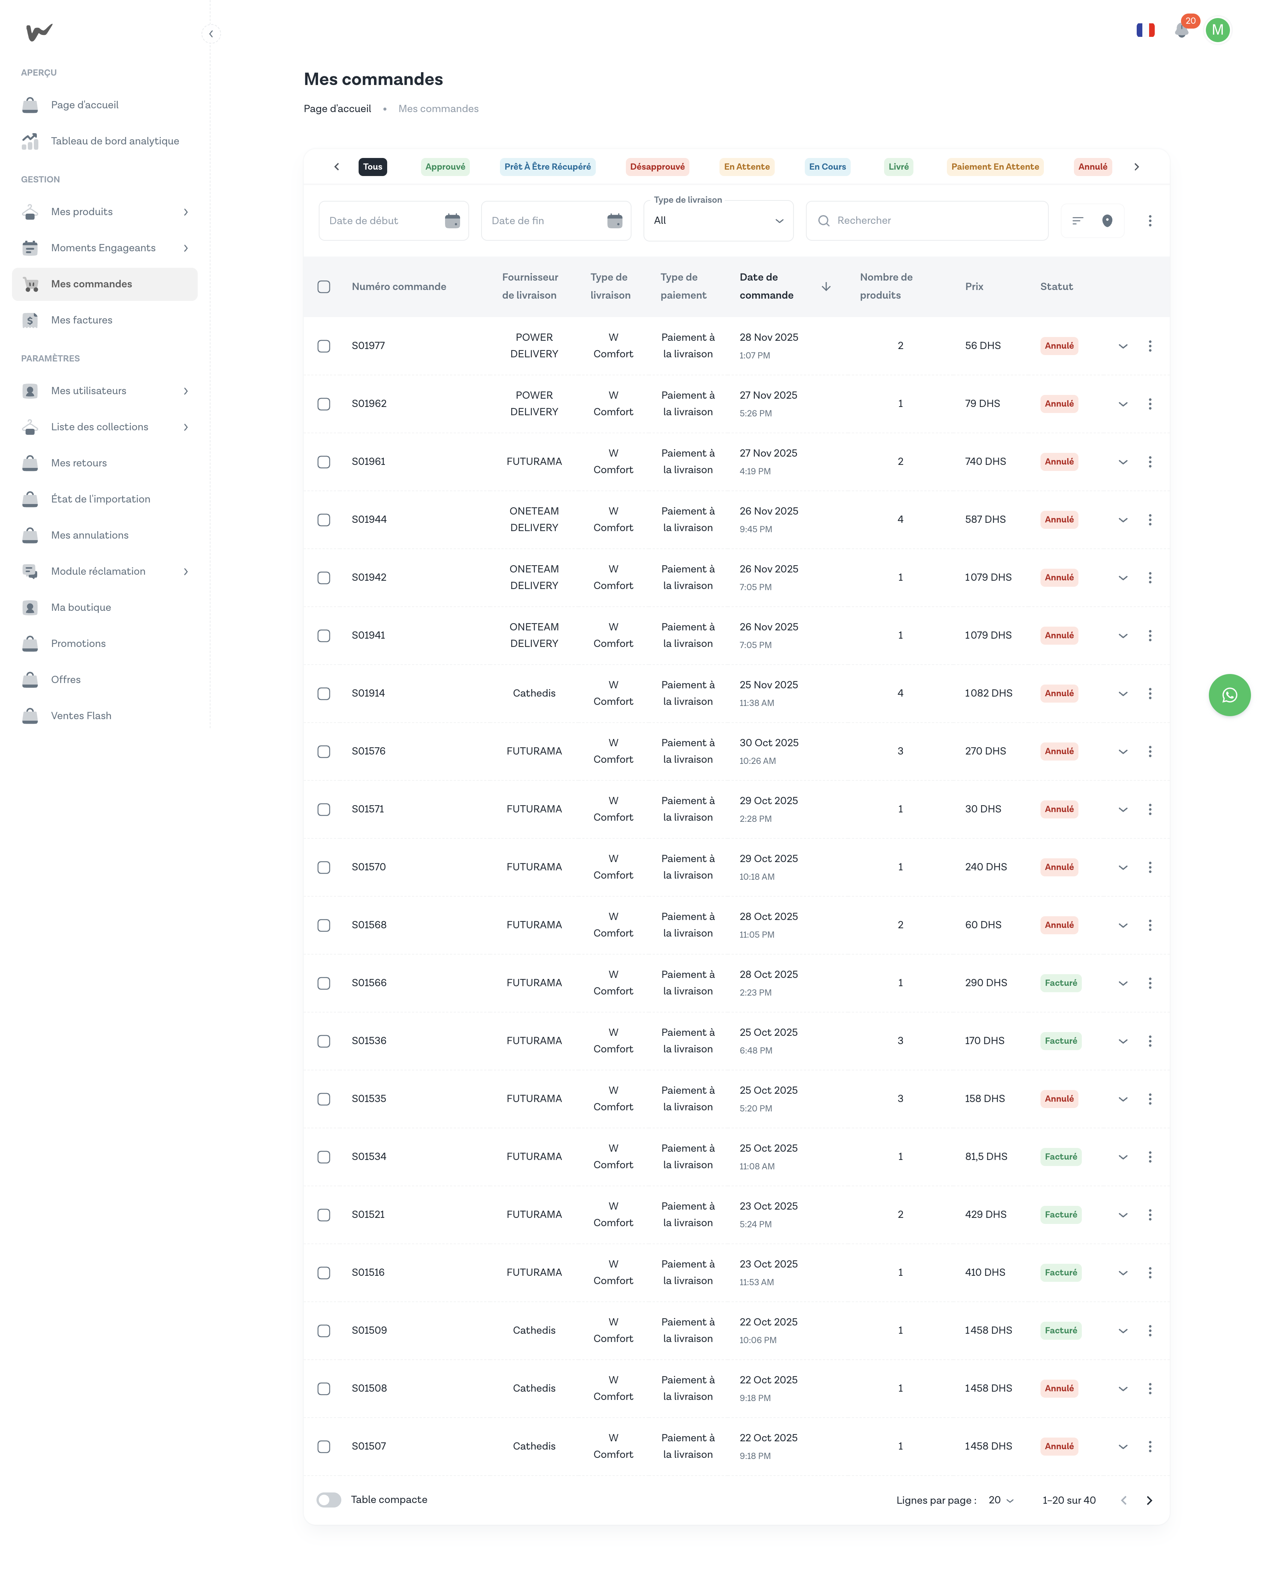The width and height of the screenshot is (1263, 1591).
Task: Click the WhatsApp floating chat icon
Action: click(1228, 694)
